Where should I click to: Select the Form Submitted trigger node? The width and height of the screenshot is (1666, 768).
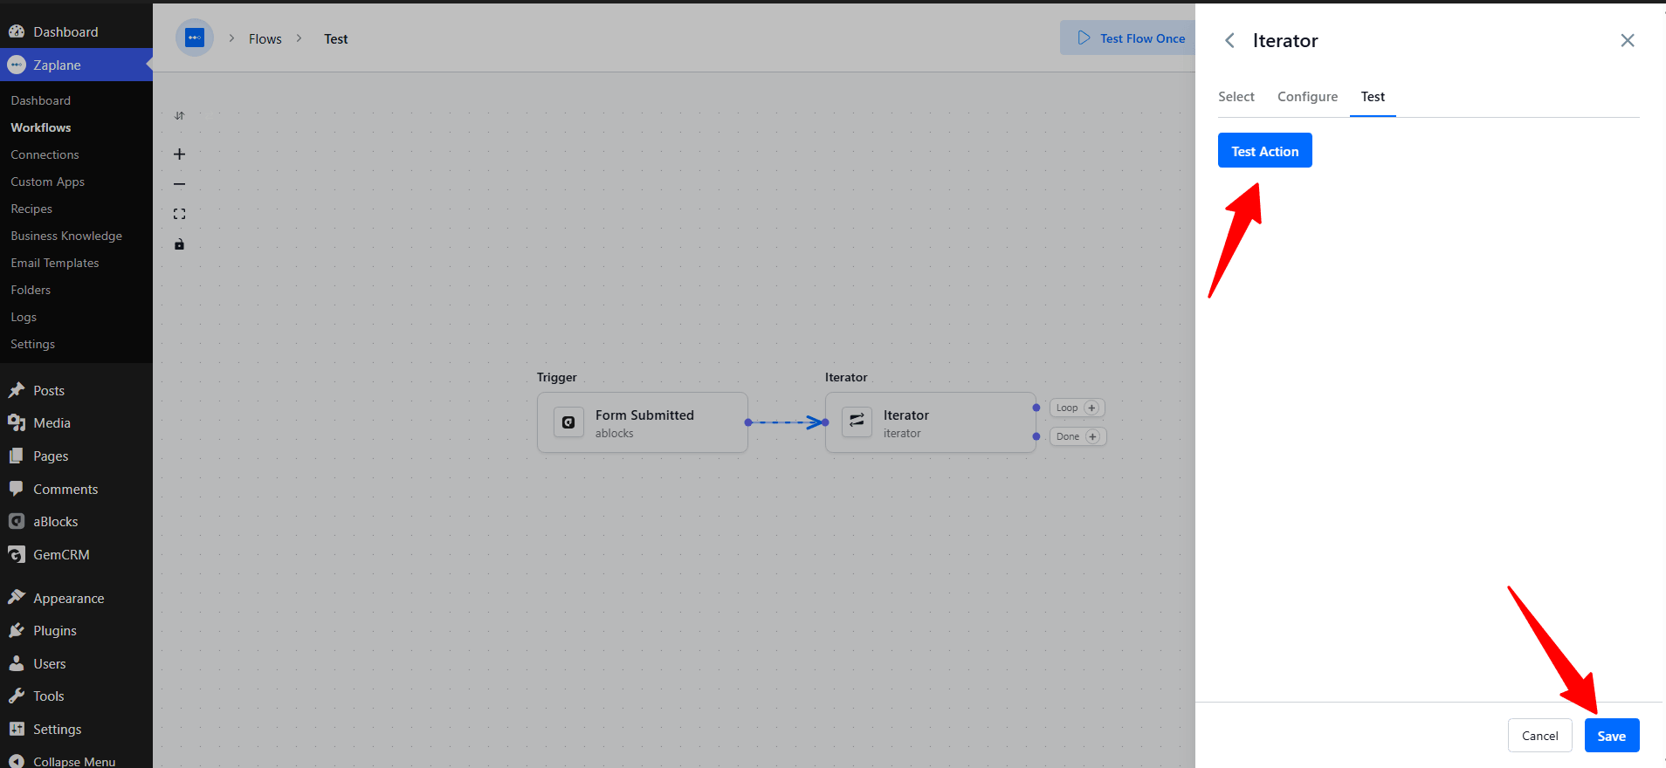pos(643,422)
